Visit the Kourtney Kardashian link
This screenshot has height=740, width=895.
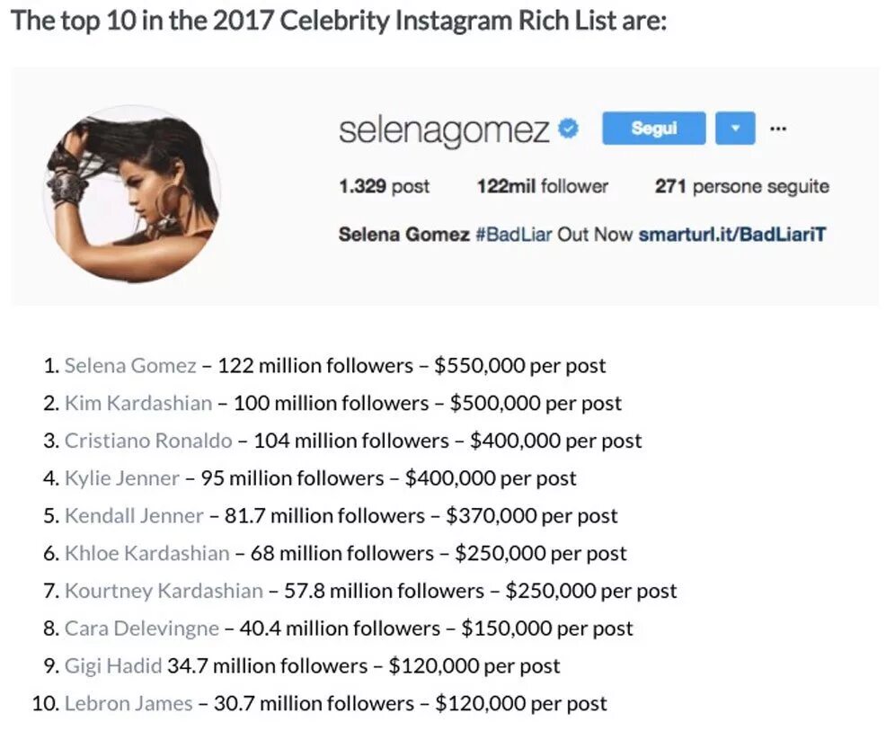tap(164, 592)
